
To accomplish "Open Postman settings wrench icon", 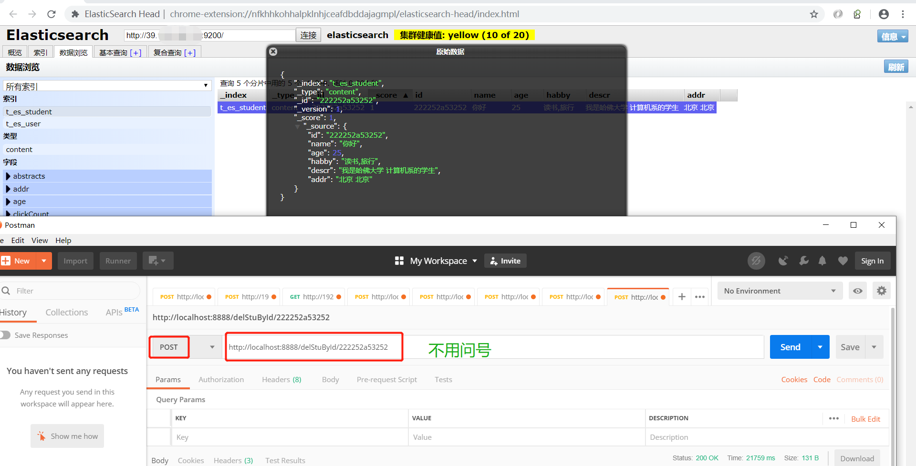I will [x=804, y=261].
